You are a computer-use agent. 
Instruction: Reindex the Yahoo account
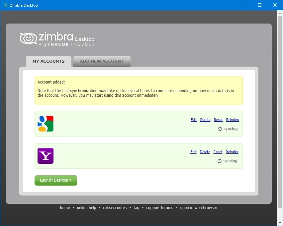click(x=232, y=152)
